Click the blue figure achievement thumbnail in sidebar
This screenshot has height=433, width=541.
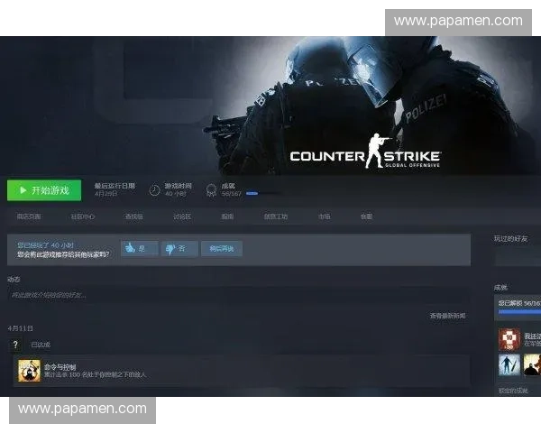[x=509, y=365]
